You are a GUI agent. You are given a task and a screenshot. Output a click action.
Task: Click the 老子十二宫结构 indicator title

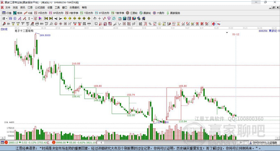click(x=24, y=31)
